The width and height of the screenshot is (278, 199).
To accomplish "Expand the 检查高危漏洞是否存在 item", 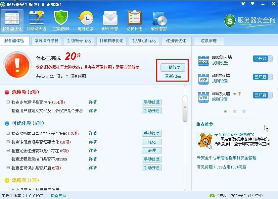I will click(x=8, y=102).
